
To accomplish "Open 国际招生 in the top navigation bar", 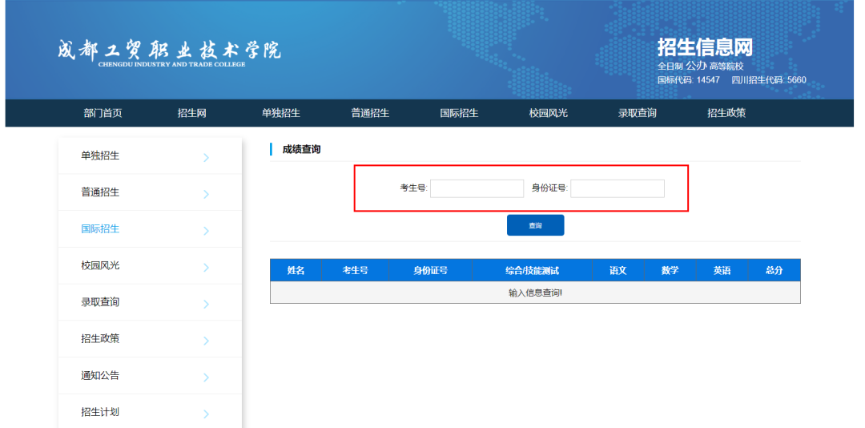I will click(459, 113).
